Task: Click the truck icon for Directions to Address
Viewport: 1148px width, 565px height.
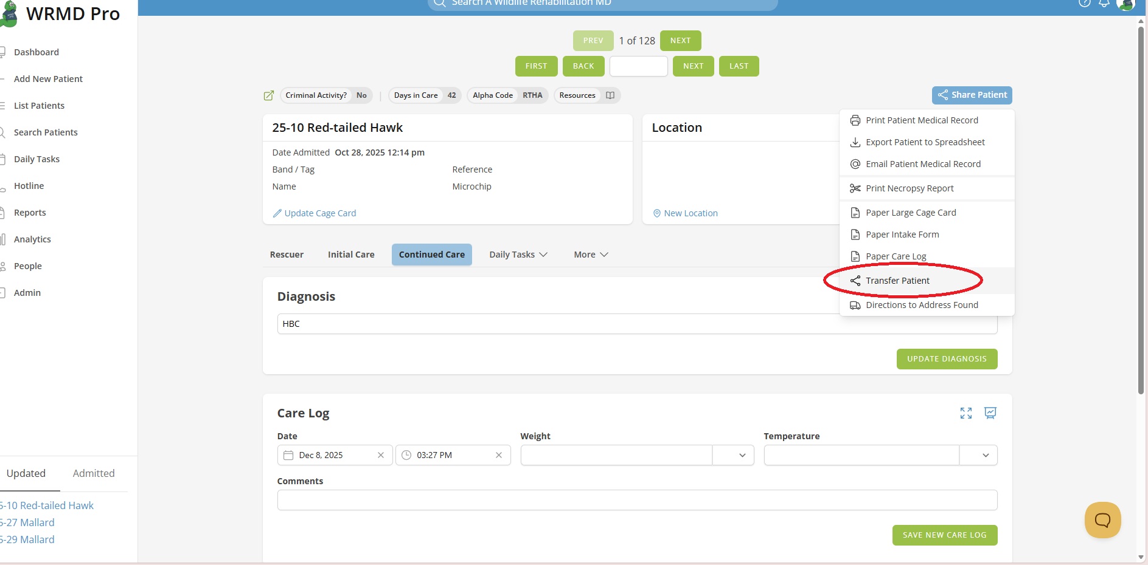Action: pos(855,305)
